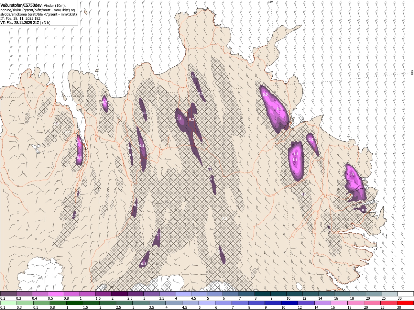Click the 30 label in the lower legend row

(x=399, y=307)
